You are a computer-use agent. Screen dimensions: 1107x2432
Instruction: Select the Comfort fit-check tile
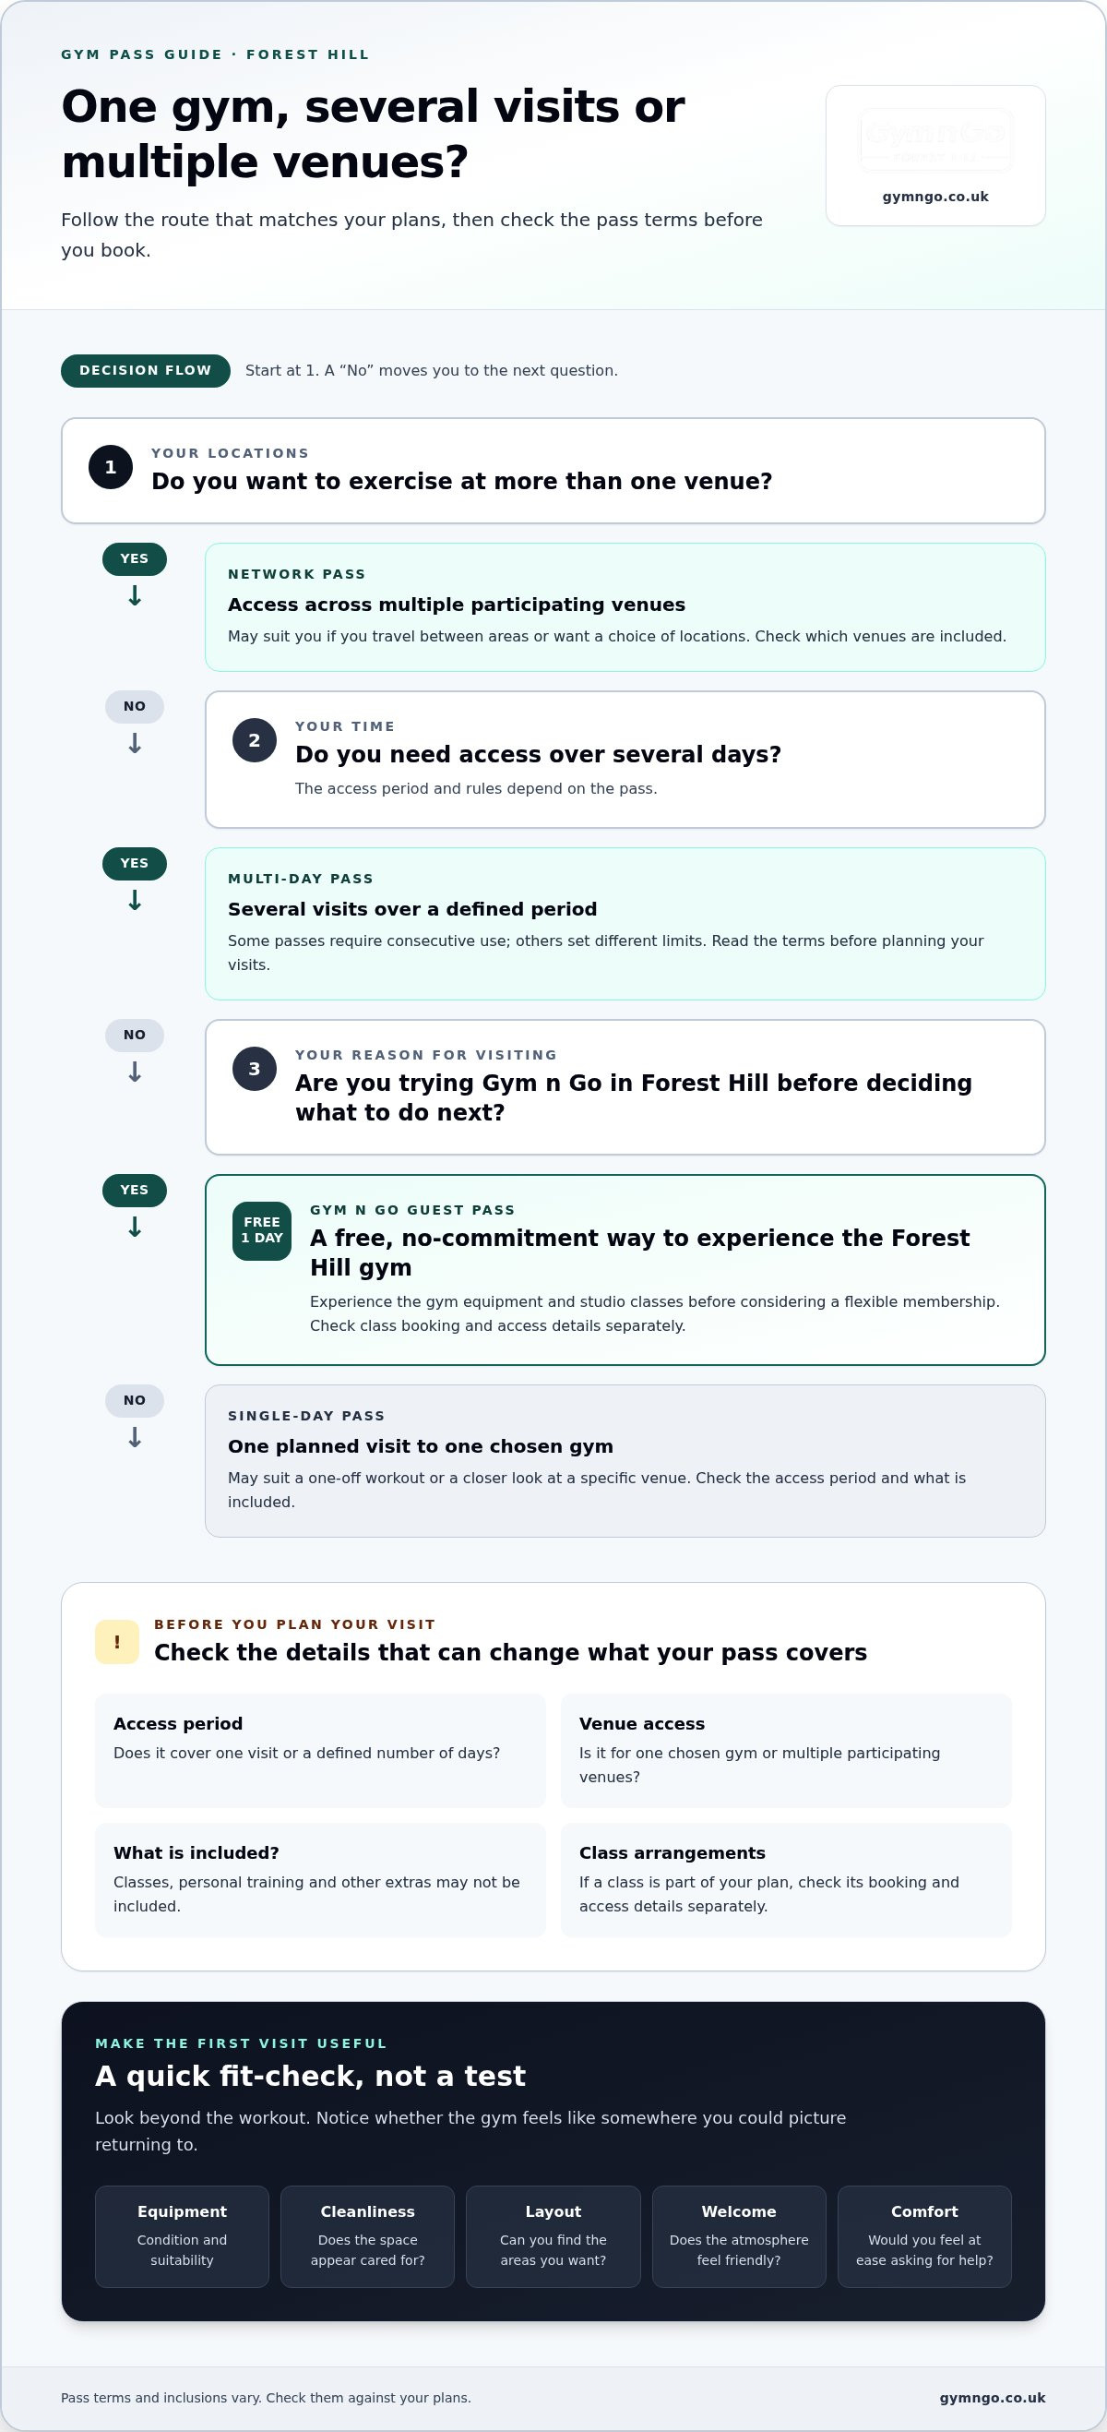click(924, 2236)
